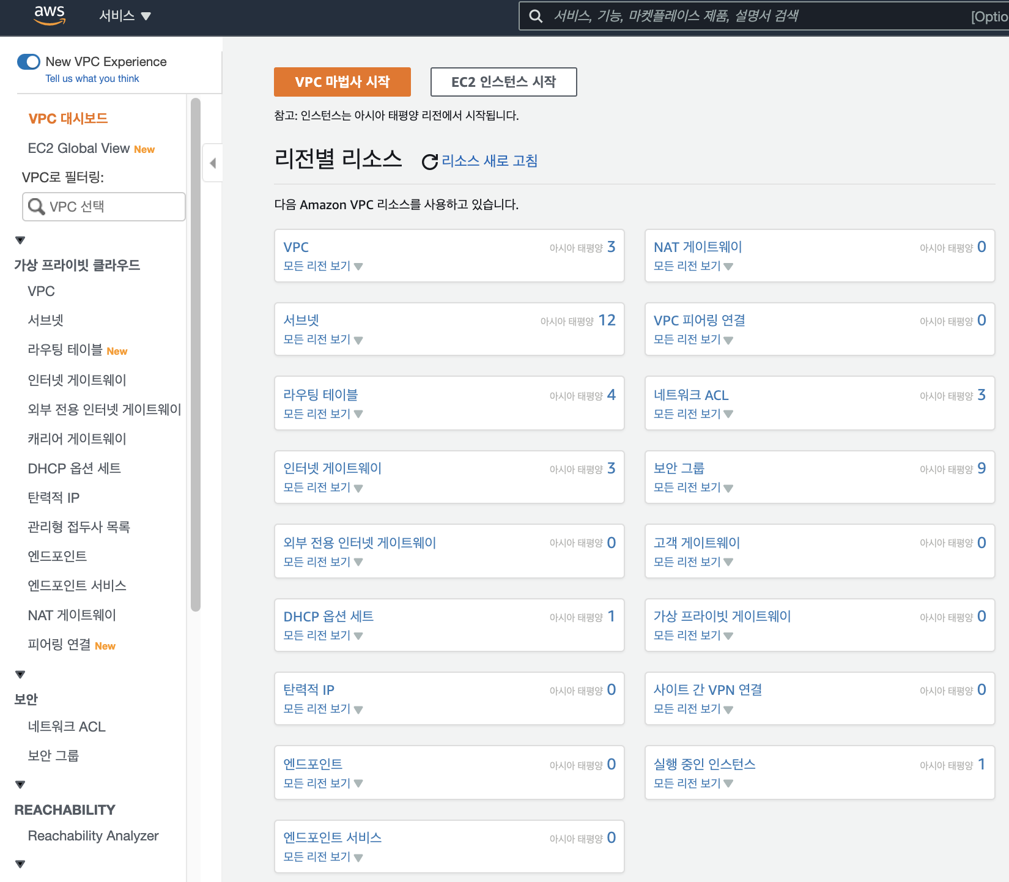This screenshot has height=882, width=1009.
Task: Select VPC item in the sidebar list
Action: point(41,291)
